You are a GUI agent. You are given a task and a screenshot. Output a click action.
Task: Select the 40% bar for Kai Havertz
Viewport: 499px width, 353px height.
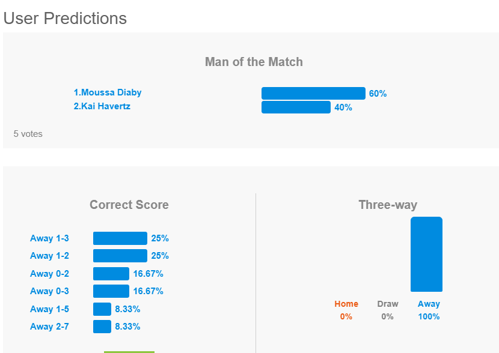(296, 107)
